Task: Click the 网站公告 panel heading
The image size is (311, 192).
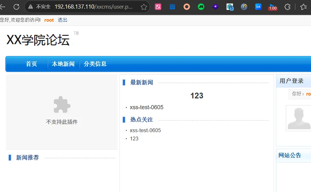Action: point(290,155)
